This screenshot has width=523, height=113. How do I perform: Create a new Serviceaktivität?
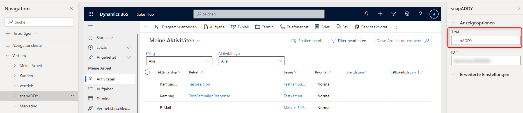[371, 27]
